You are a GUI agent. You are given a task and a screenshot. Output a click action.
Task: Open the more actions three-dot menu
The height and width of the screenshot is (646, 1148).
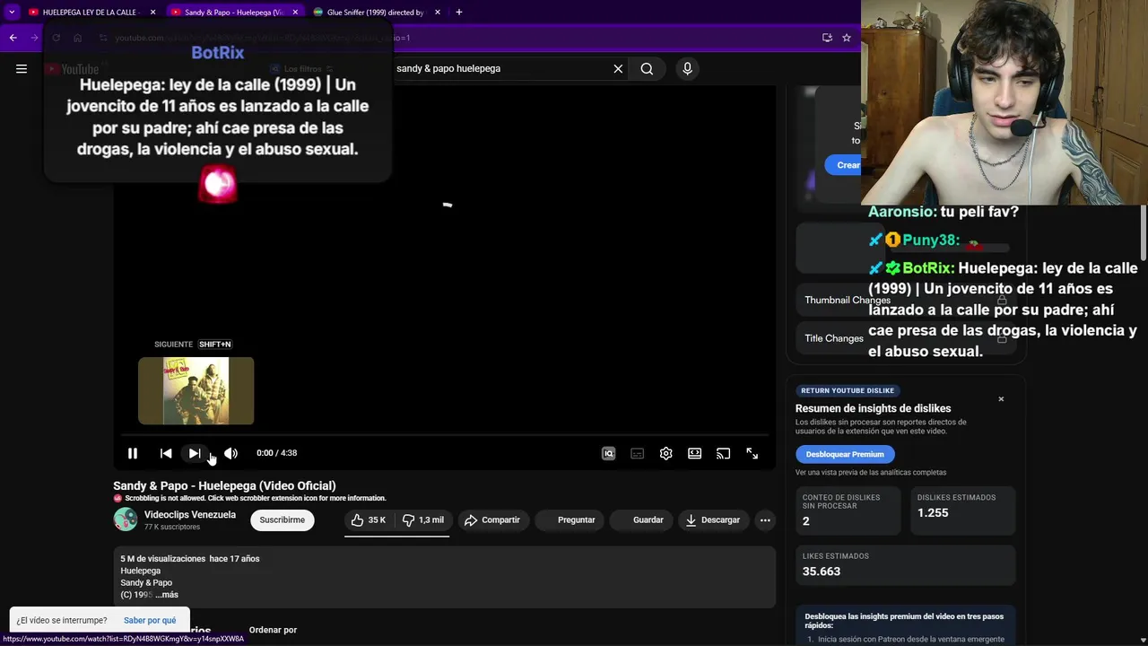point(765,520)
